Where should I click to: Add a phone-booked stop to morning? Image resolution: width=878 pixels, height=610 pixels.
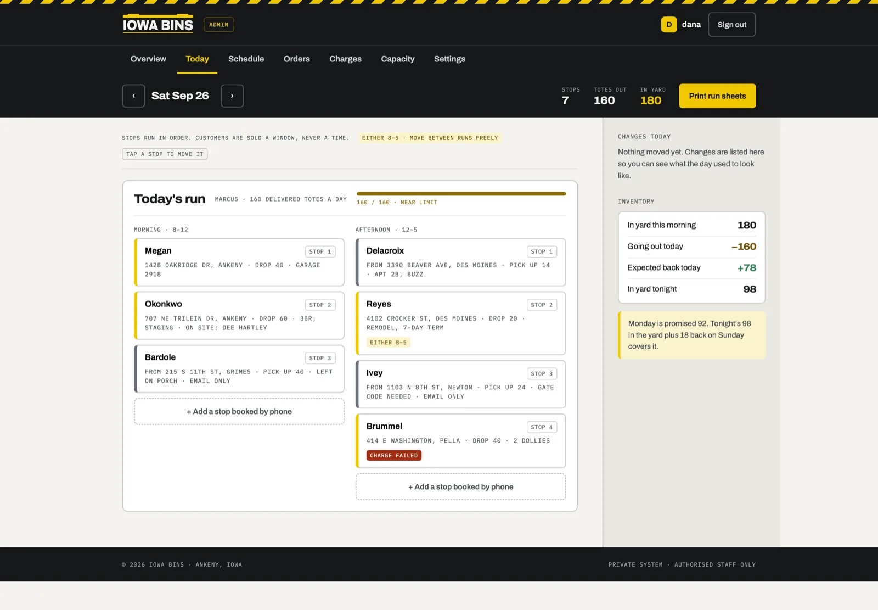coord(239,411)
